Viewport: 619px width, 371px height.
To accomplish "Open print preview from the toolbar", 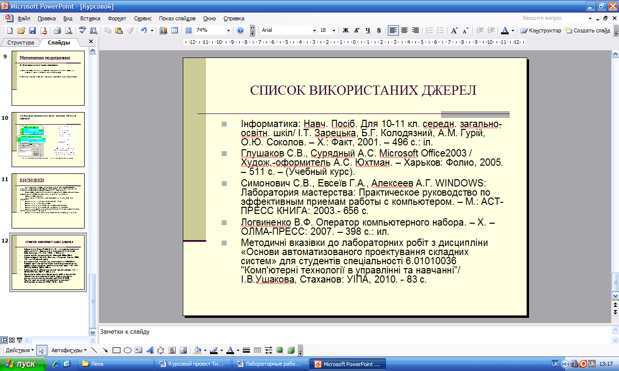I will pyautogui.click(x=69, y=30).
